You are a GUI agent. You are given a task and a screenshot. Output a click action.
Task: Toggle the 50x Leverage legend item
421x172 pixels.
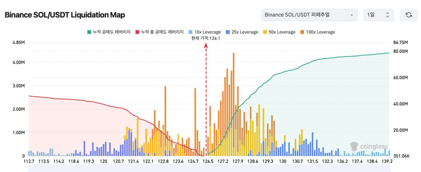[279, 32]
